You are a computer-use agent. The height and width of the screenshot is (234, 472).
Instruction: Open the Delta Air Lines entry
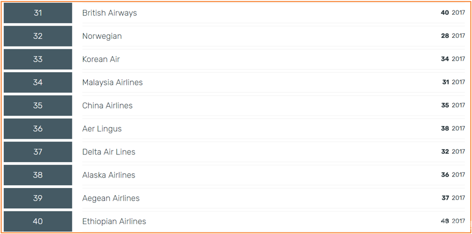[x=109, y=152]
